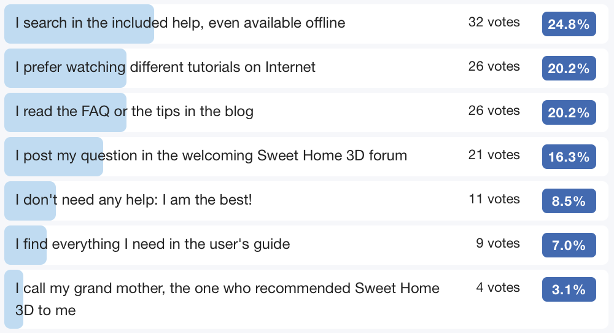Click the '4 votes' count

click(497, 288)
